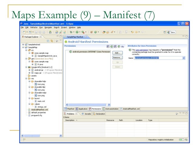
Task: Click the green Run button icon
Action: 77,32
